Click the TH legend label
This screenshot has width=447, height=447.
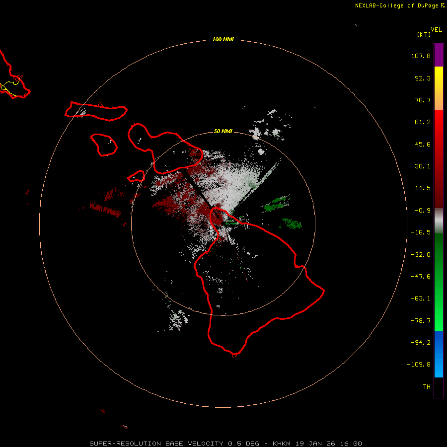(x=427, y=387)
